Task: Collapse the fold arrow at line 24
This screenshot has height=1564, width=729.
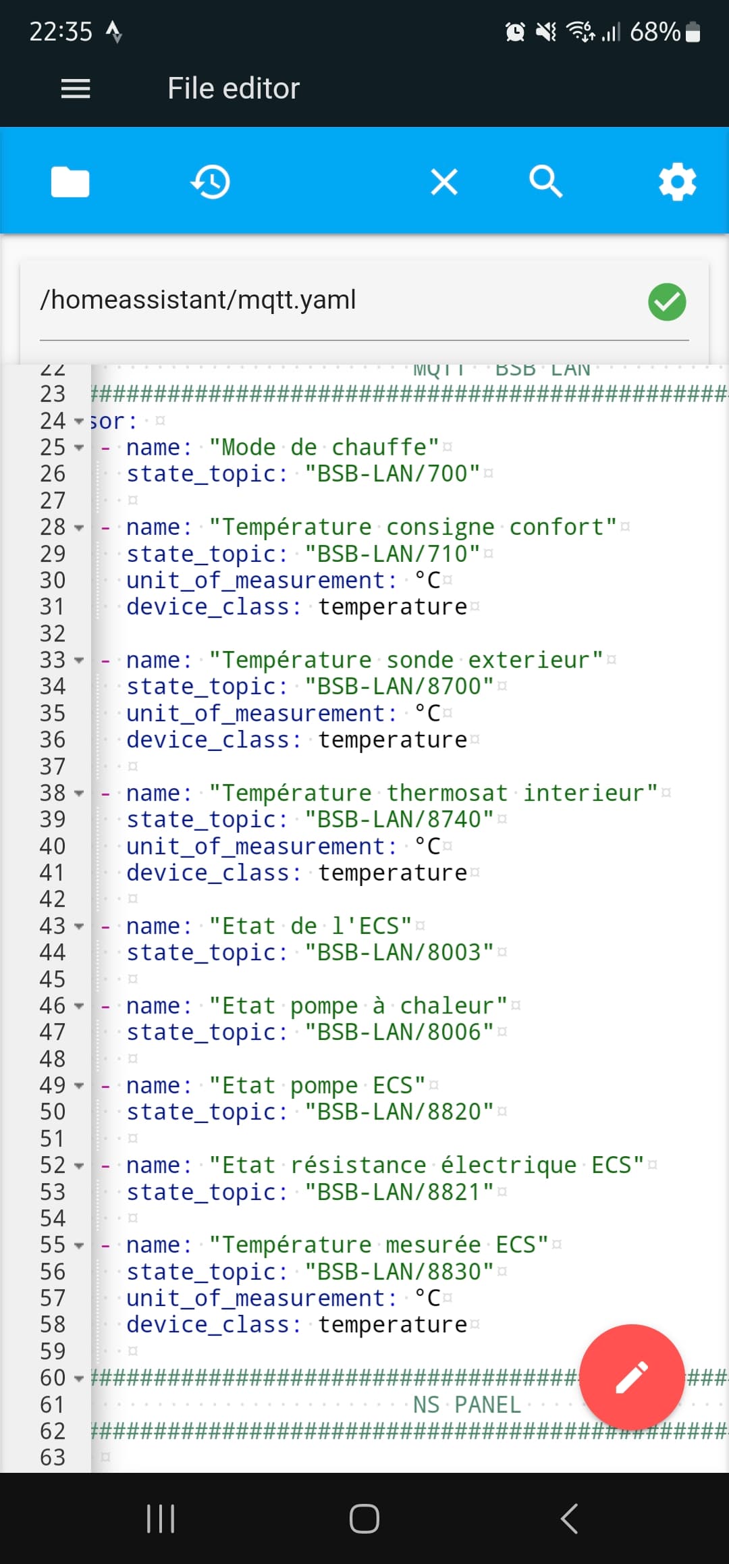Action: pos(79,421)
